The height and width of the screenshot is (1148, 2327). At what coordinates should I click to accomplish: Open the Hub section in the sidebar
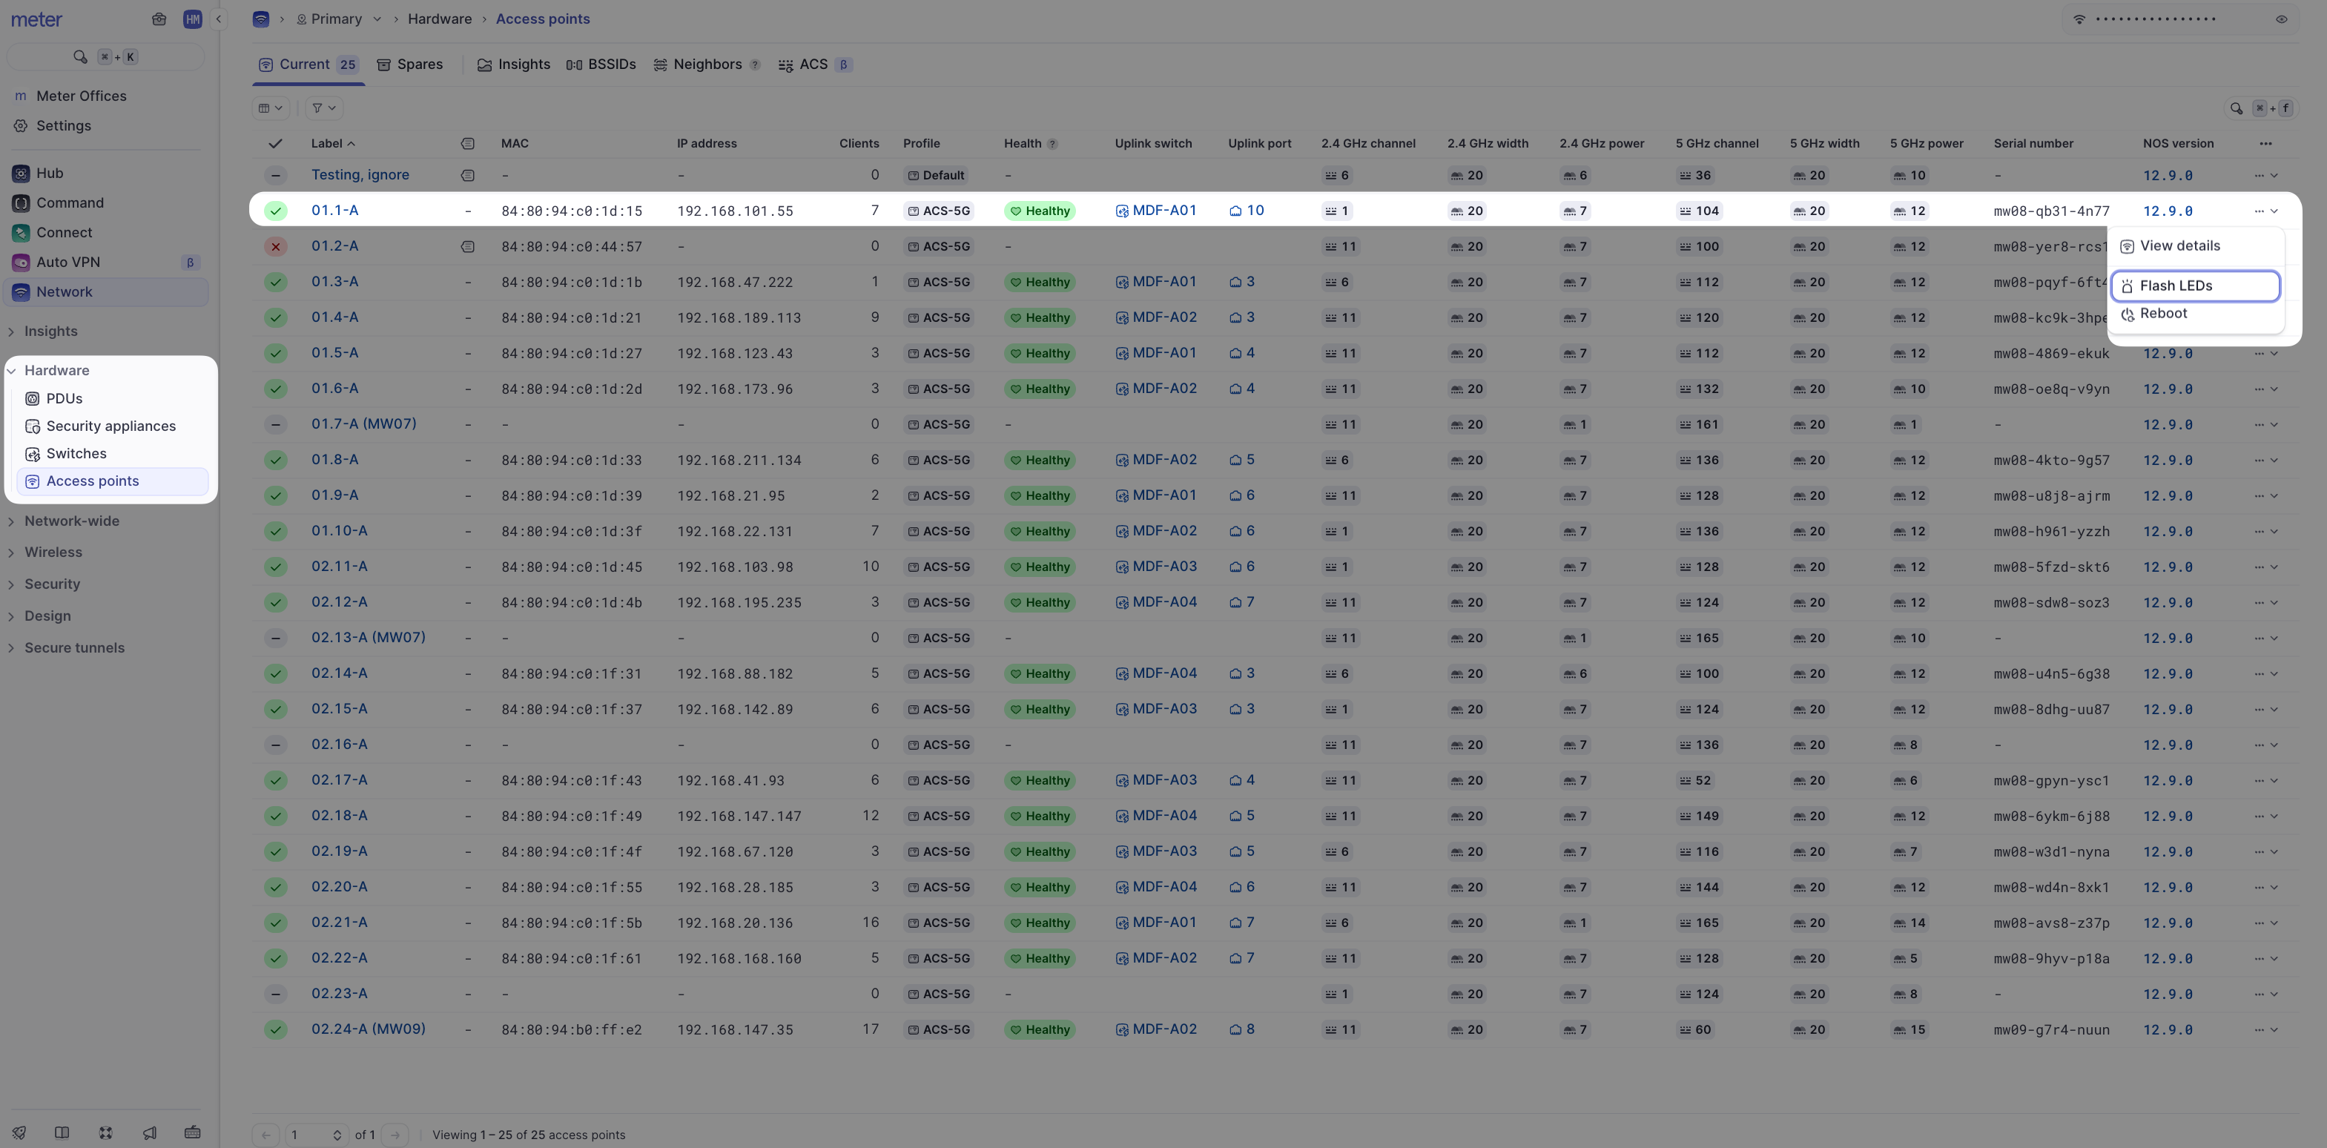[50, 173]
